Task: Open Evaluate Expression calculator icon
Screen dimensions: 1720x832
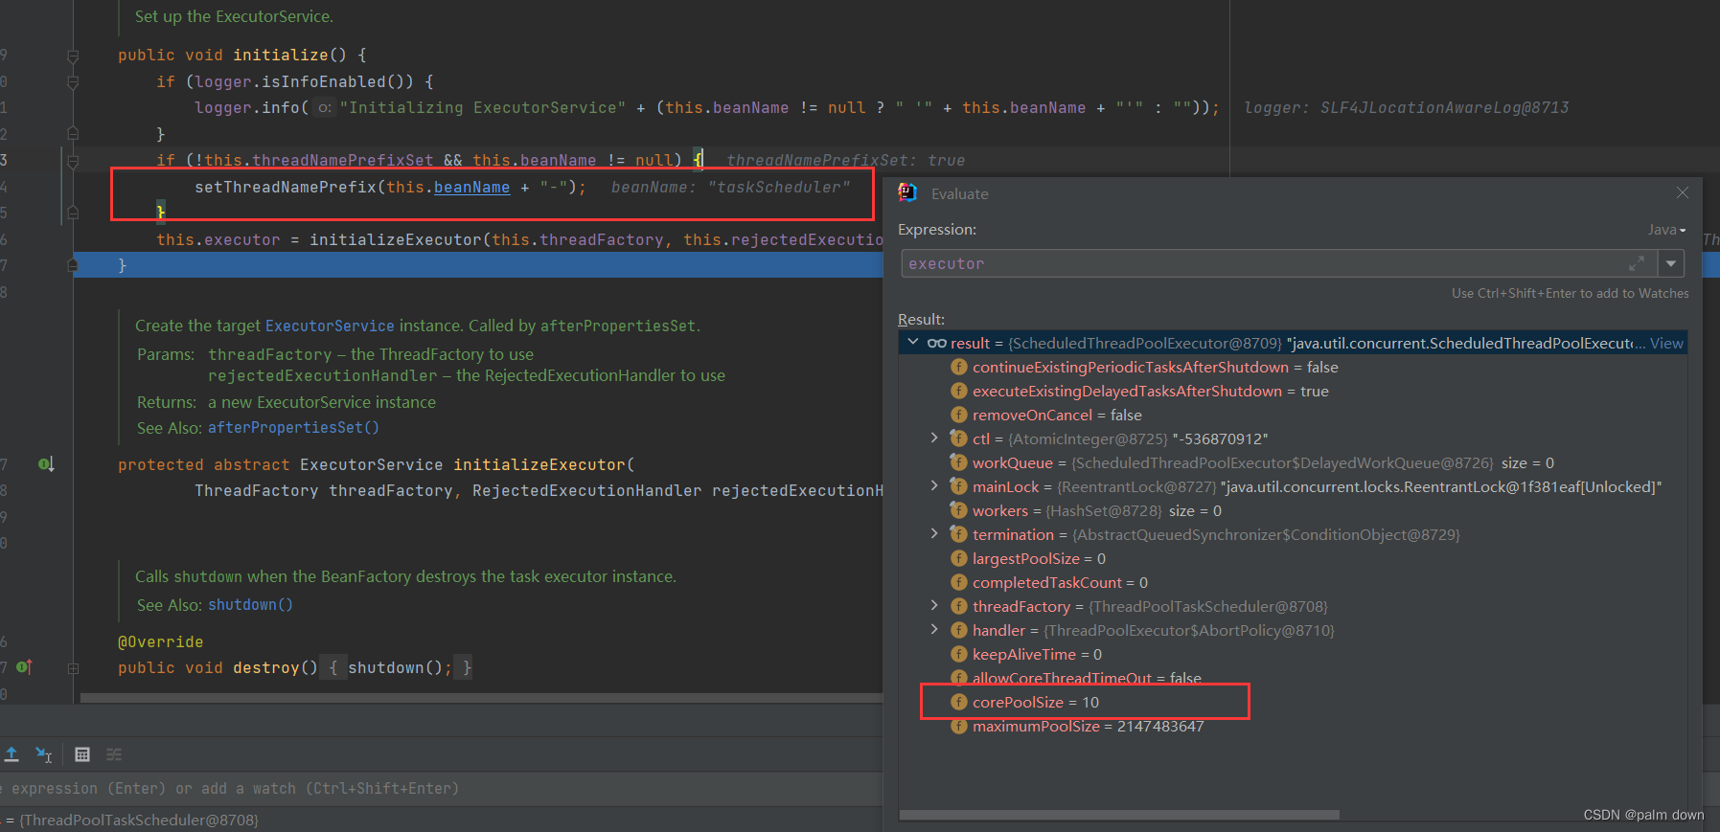Action: pyautogui.click(x=82, y=754)
